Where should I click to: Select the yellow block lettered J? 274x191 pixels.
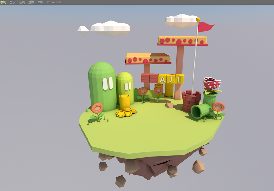pos(171,79)
